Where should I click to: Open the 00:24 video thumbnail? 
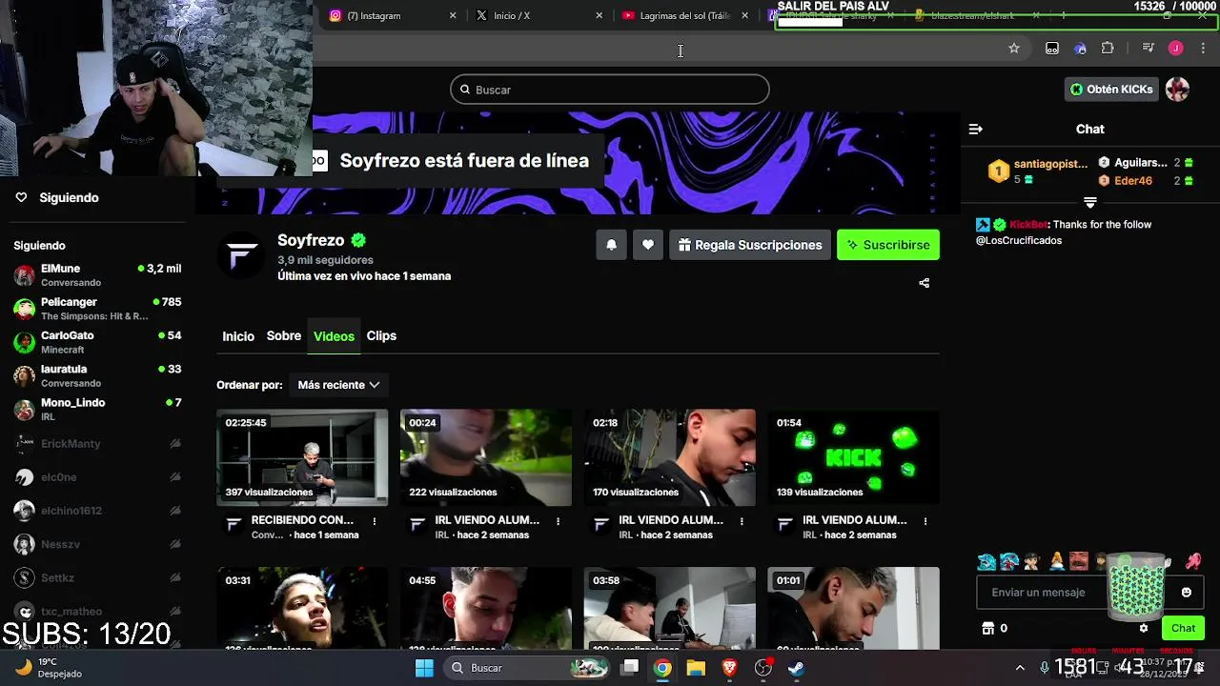click(486, 458)
